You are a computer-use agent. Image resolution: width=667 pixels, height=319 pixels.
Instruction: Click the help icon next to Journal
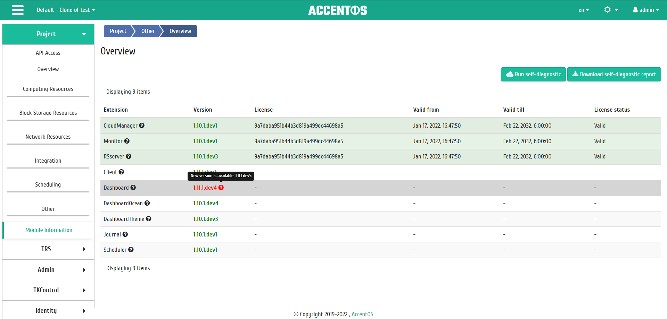click(x=125, y=234)
